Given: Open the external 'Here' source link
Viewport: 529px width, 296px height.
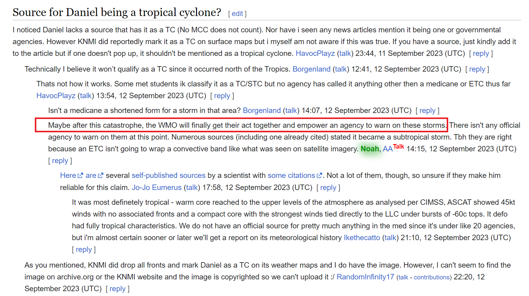Looking at the screenshot, I should [68, 175].
